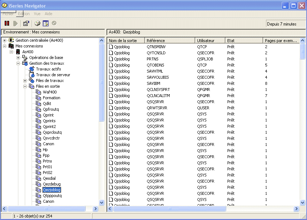Select the Prt01 queue in the tree
307x220 pixels.
[x=47, y=167]
